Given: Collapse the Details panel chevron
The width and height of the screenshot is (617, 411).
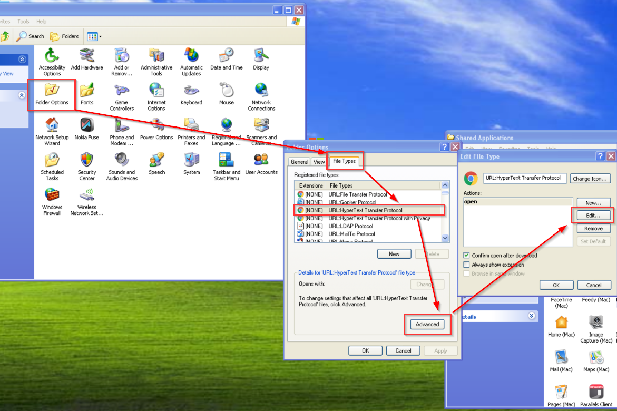Looking at the screenshot, I should pyautogui.click(x=531, y=316).
